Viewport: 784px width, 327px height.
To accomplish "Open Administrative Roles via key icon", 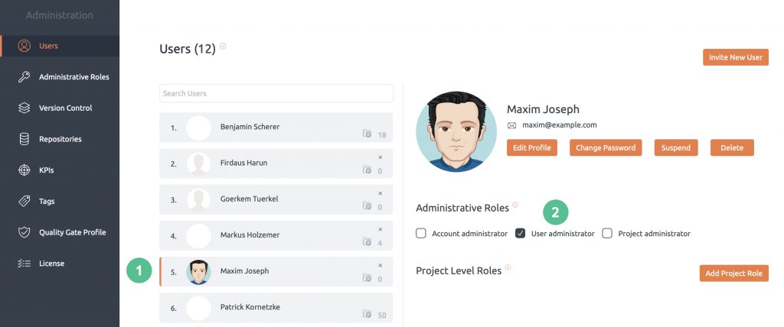I will [24, 77].
